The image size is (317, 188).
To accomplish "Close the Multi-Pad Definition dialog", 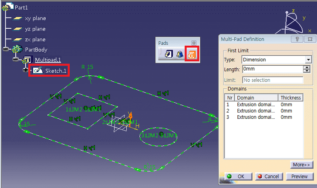I will [x=310, y=39].
